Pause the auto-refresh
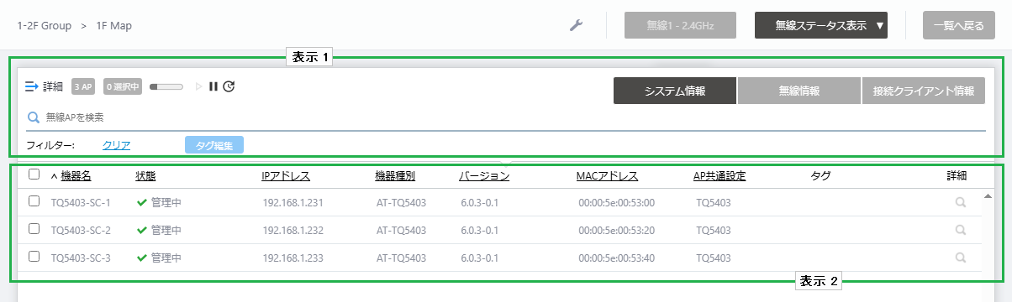The image size is (1012, 302). tap(213, 86)
